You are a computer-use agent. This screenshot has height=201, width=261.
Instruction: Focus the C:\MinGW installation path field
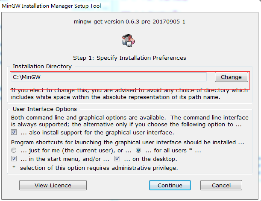109,77
